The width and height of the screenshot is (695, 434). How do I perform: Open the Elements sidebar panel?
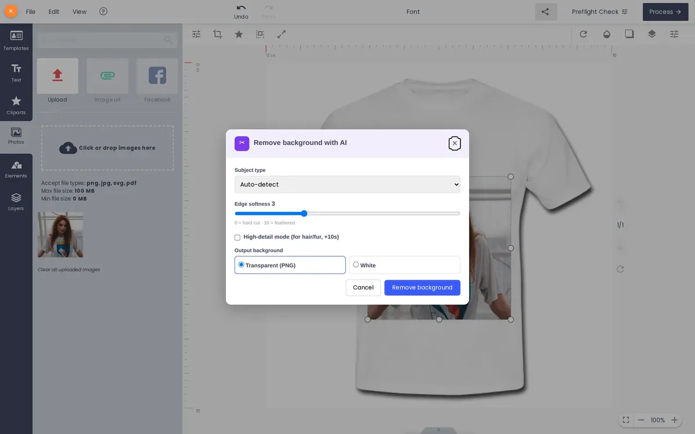click(x=16, y=170)
